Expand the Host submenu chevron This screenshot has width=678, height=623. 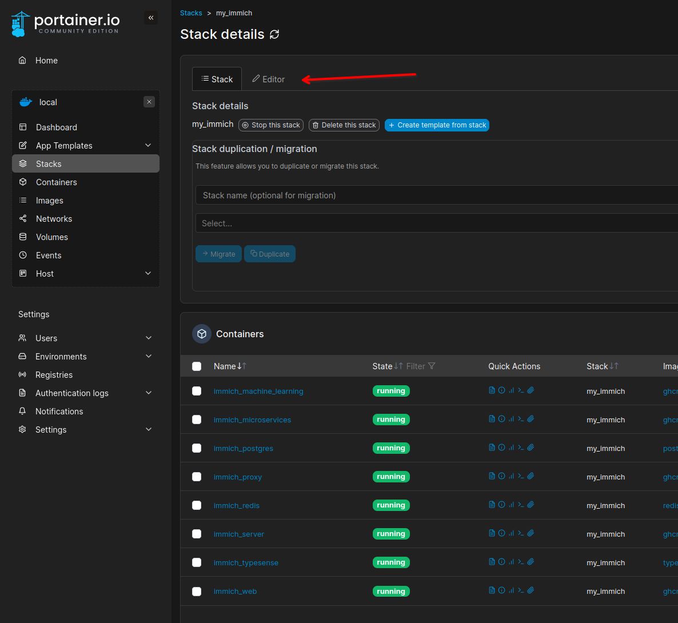pos(148,273)
